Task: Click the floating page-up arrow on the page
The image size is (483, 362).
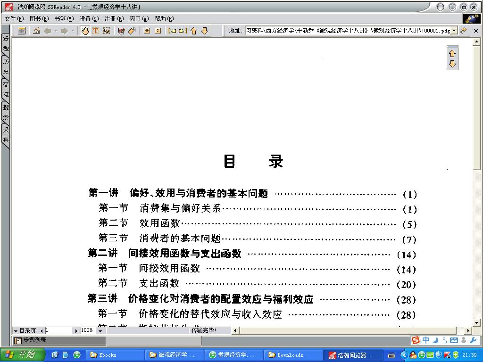Action: tap(452, 54)
